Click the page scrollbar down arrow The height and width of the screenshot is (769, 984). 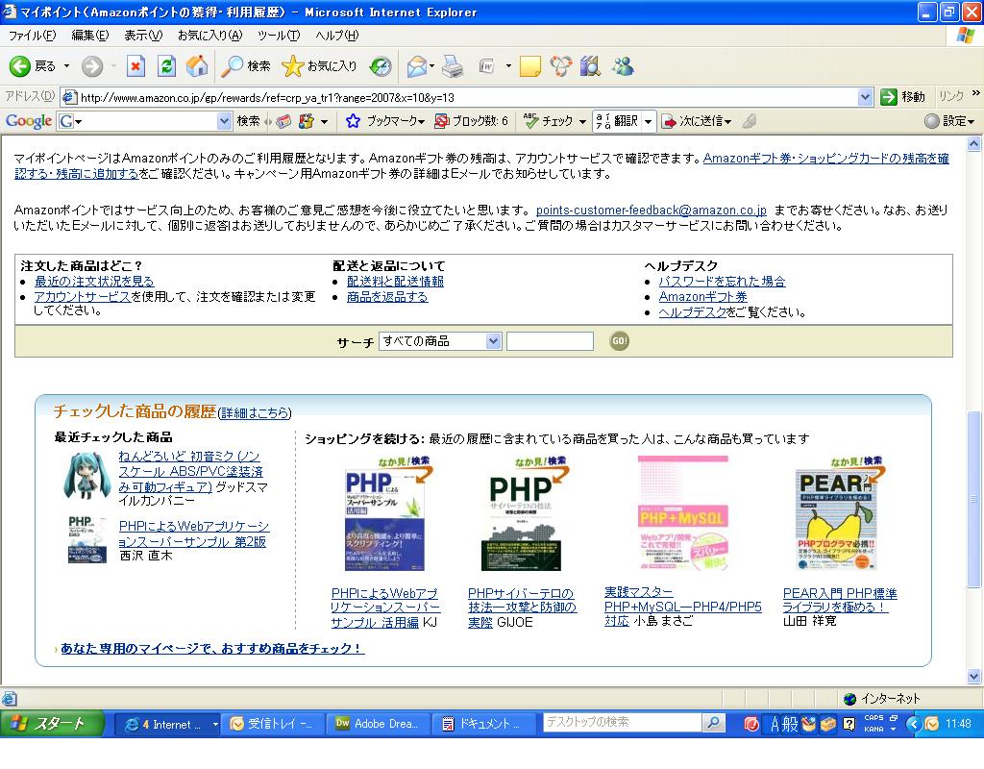[x=974, y=676]
